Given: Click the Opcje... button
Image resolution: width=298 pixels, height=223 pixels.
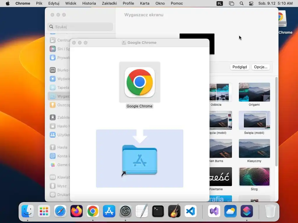Looking at the screenshot, I should click(x=260, y=67).
